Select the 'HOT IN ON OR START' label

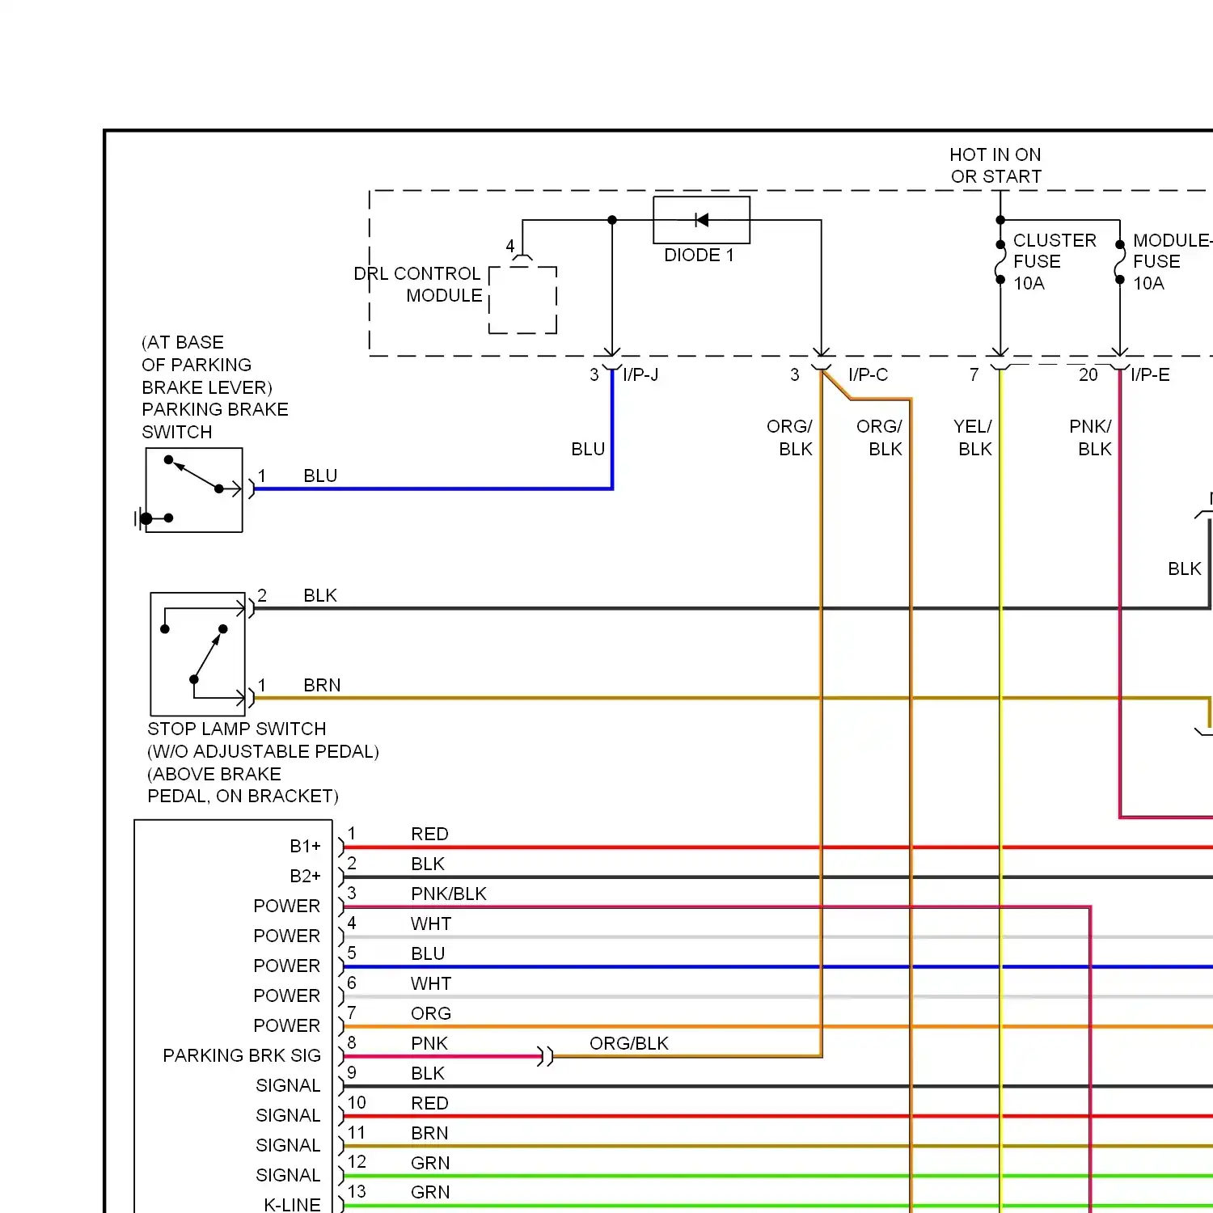995,165
